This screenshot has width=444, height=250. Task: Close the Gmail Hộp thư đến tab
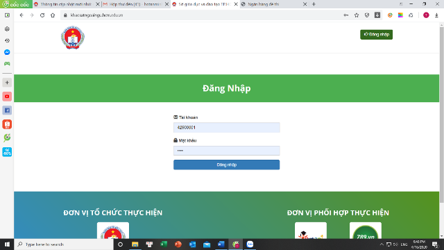click(x=166, y=4)
